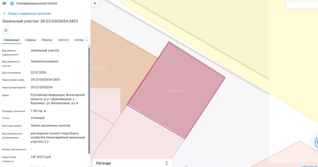Switch to the Состав tab

79,40
